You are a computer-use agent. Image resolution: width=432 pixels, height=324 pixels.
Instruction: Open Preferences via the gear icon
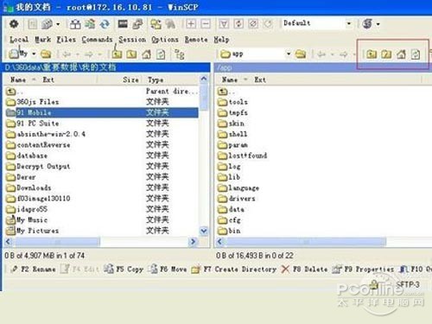pos(14,24)
